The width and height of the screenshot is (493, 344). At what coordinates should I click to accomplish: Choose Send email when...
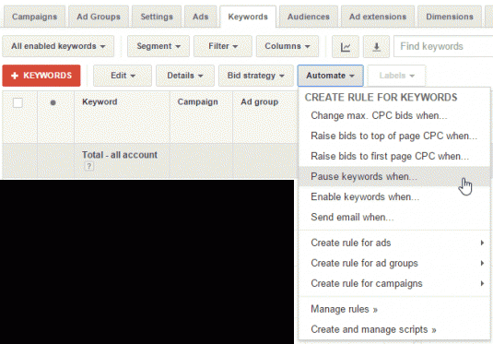(394, 217)
